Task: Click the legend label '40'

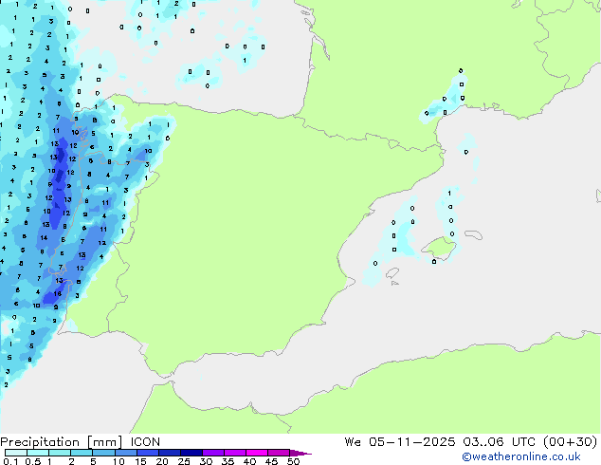Action: 249,461
